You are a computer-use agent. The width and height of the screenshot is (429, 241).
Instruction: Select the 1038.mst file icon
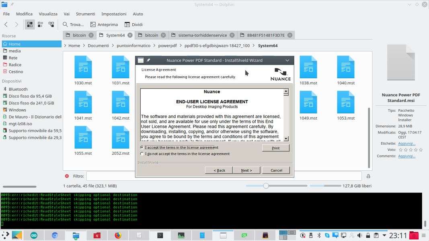pos(308,67)
